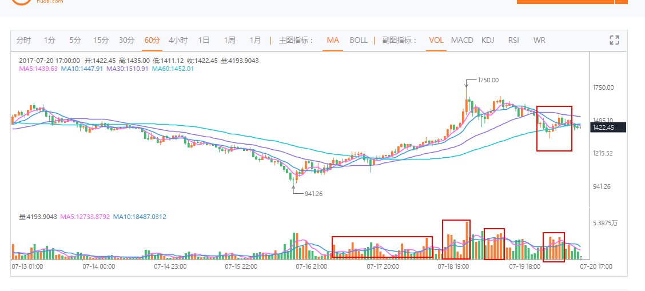The image size is (645, 291).
Task: Click the orange button at top right
Action: (565, 2)
